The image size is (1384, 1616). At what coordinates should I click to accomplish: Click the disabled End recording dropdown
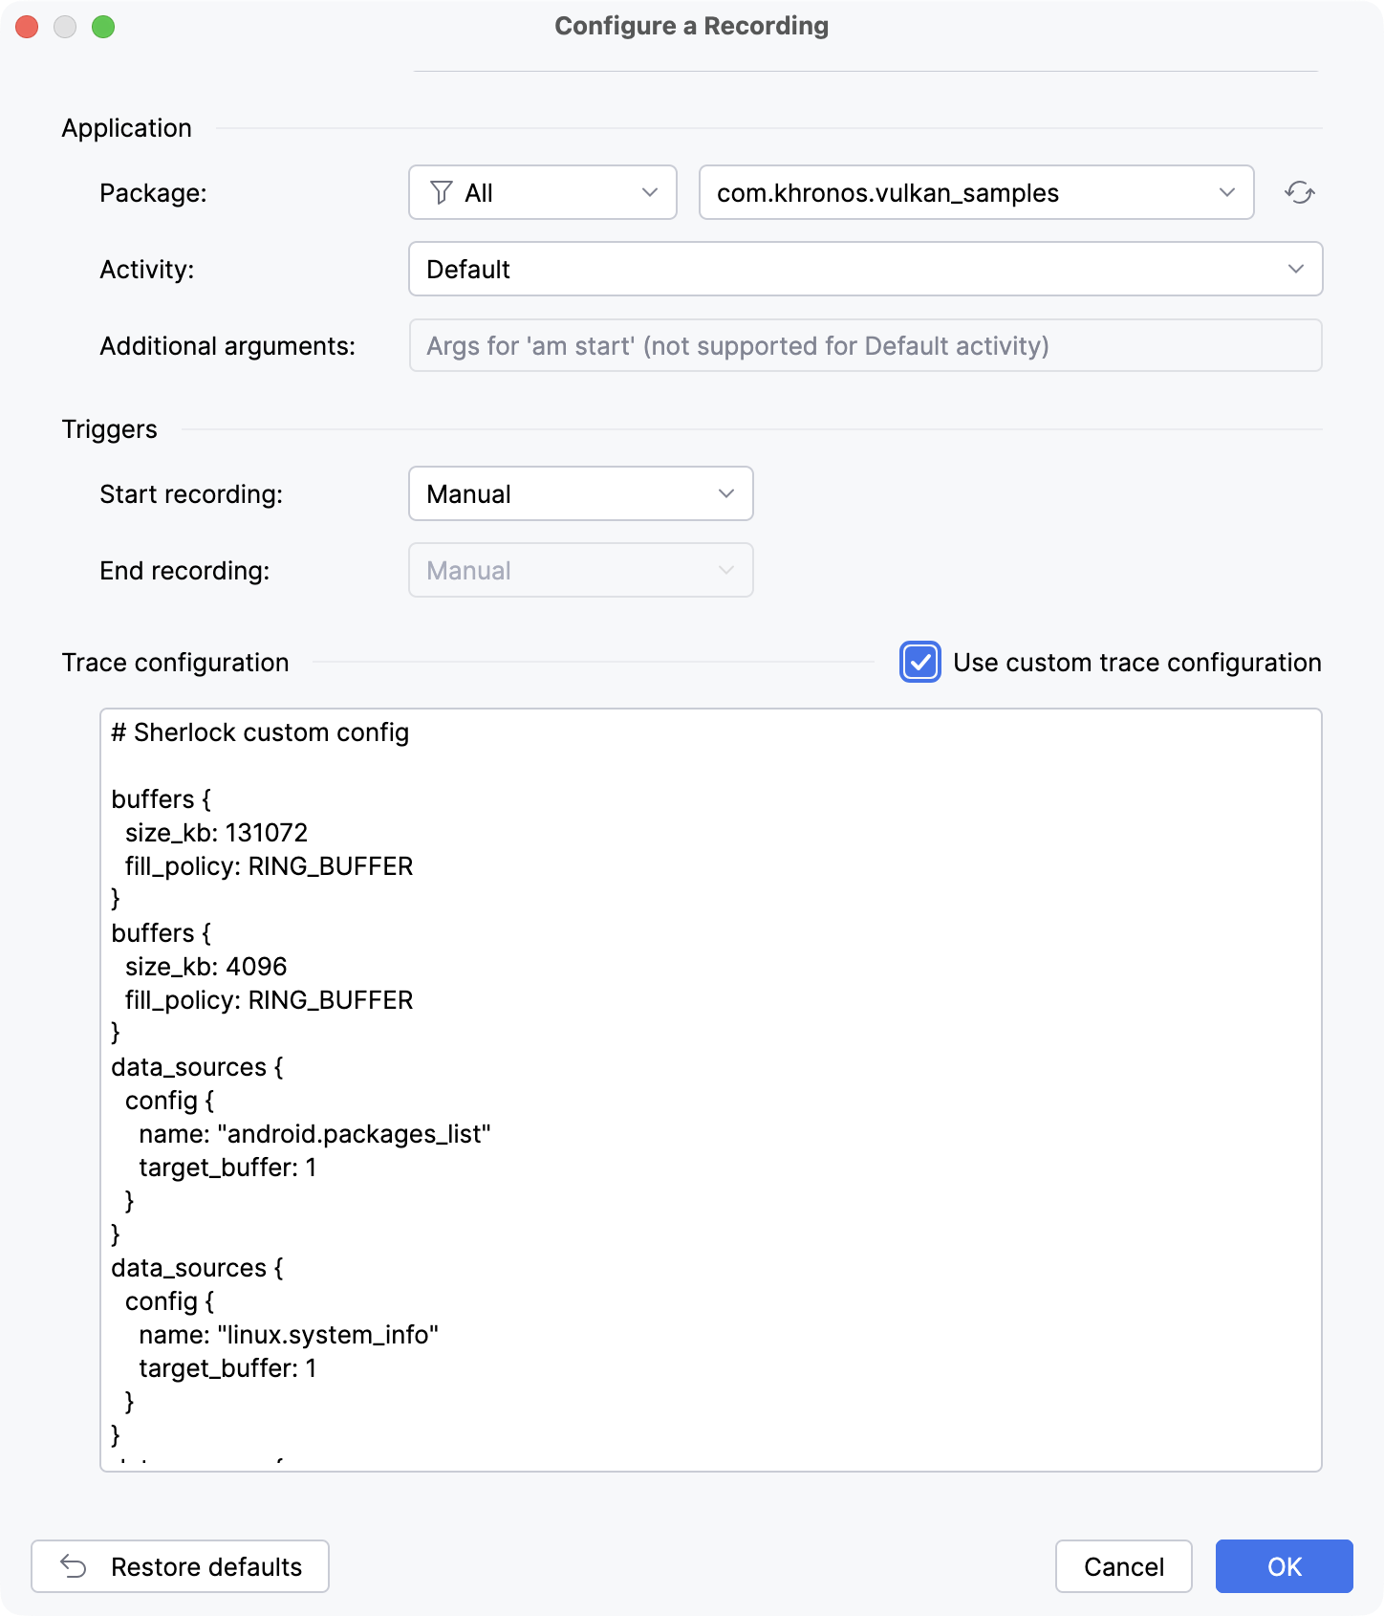[x=581, y=571]
